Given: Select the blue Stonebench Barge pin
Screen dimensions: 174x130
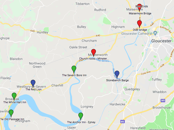Looking at the screenshot, I should click(x=117, y=74).
